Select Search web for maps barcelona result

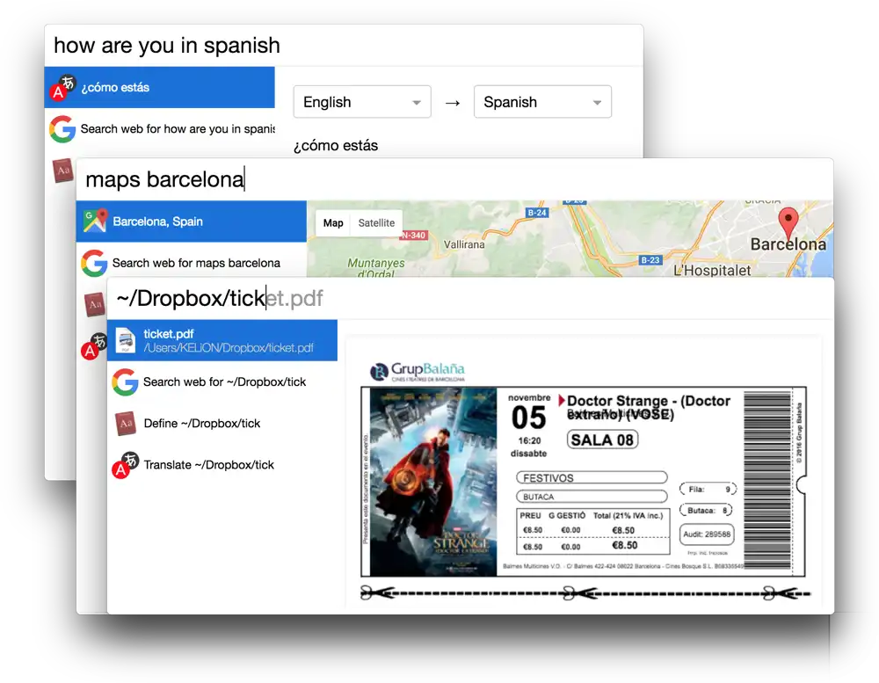[x=192, y=263]
